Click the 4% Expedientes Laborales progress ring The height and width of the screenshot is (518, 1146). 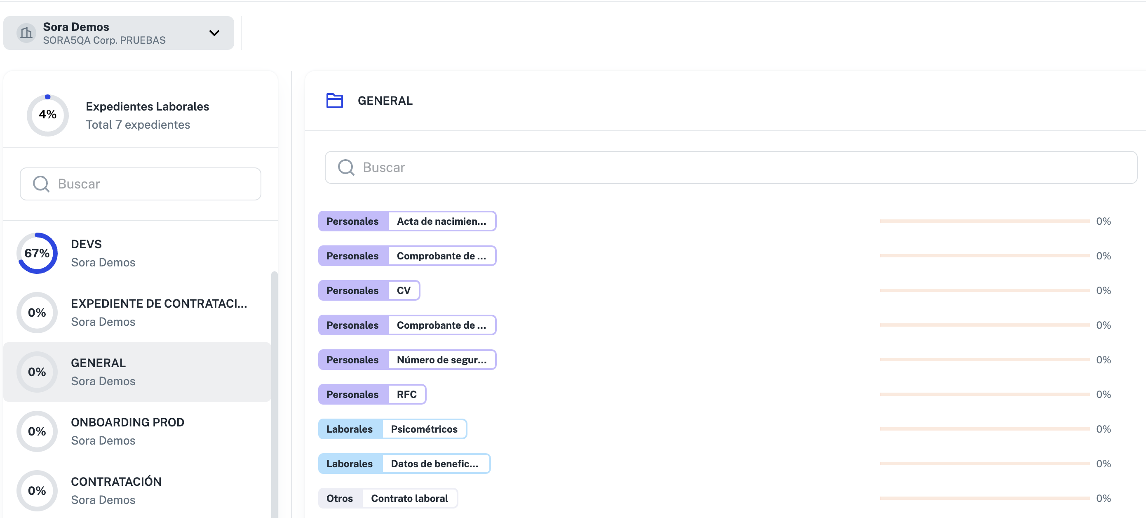click(47, 115)
